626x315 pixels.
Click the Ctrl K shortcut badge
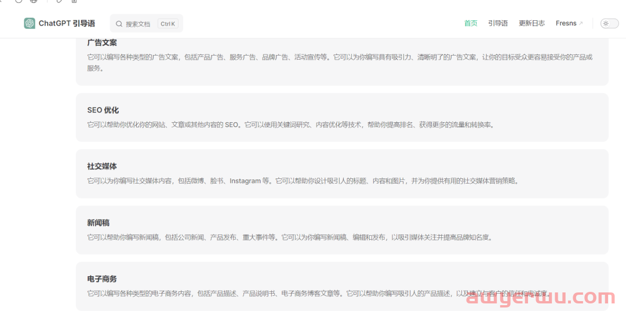168,24
